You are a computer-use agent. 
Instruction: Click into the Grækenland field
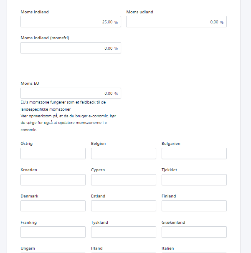pos(194,232)
